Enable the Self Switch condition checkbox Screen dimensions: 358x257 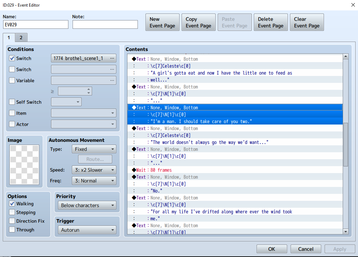click(x=12, y=102)
